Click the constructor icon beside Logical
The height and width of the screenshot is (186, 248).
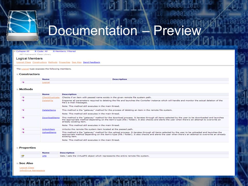pyautogui.click(x=23, y=82)
